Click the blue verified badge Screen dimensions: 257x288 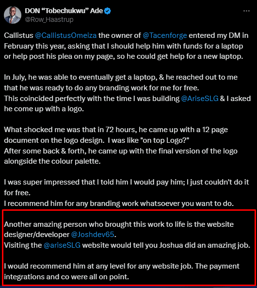pyautogui.click(x=107, y=11)
